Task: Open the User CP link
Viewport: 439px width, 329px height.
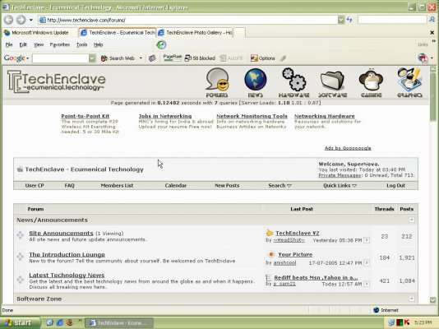Action: [35, 185]
